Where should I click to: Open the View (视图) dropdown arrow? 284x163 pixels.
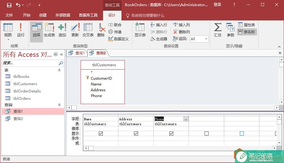(8, 39)
